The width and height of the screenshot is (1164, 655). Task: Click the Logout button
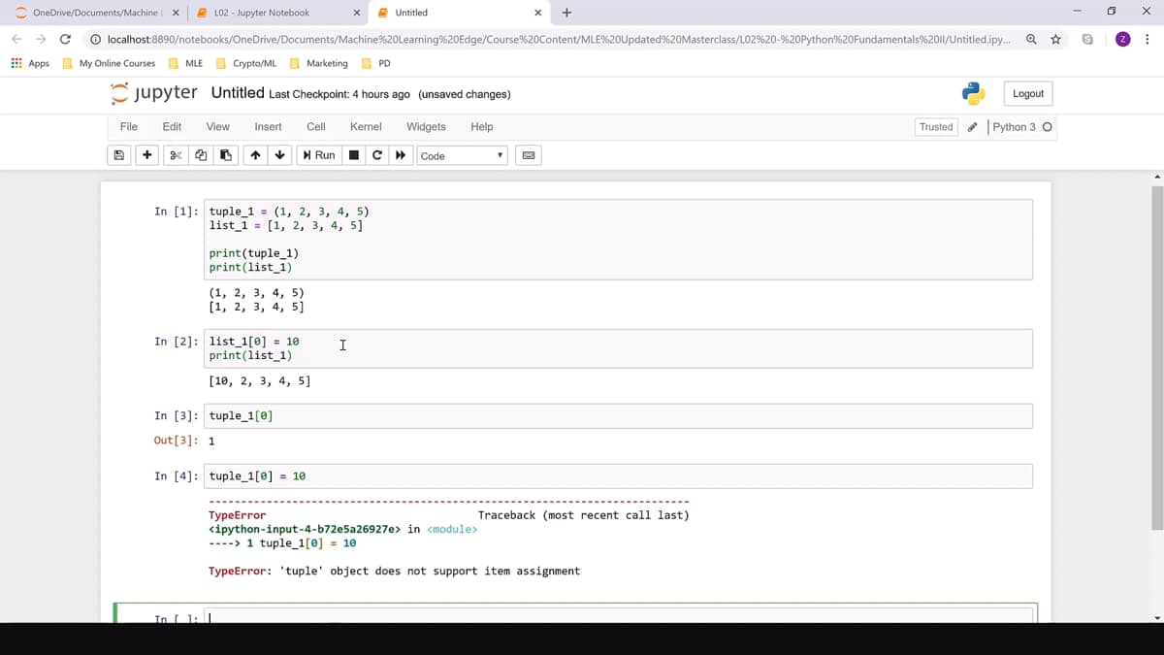pos(1028,94)
